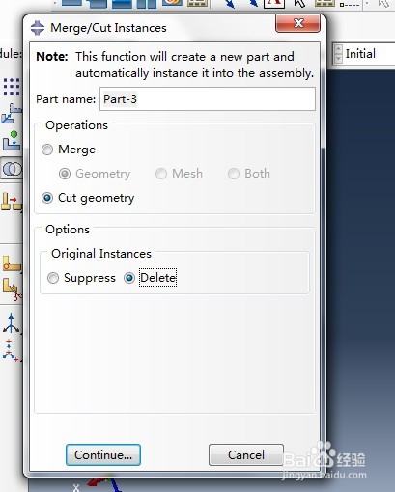The width and height of the screenshot is (395, 492).
Task: Choose the Mesh merge option
Action: point(161,174)
